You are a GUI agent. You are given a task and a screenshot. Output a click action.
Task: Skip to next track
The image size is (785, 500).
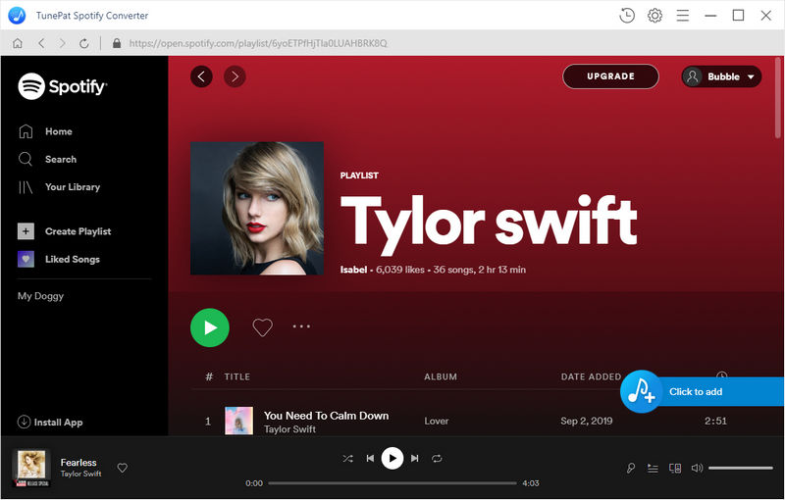[414, 459]
